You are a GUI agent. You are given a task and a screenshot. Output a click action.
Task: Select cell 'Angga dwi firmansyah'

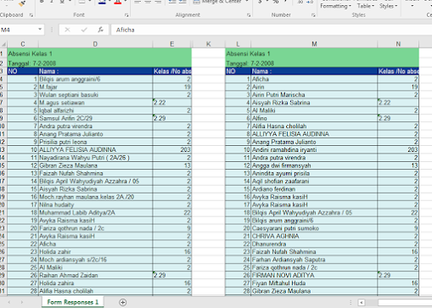pyautogui.click(x=314, y=165)
